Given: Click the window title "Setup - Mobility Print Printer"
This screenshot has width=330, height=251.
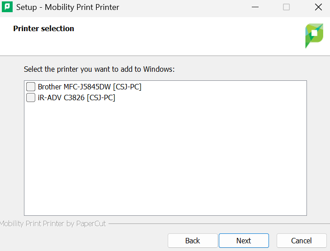Looking at the screenshot, I should coord(68,7).
